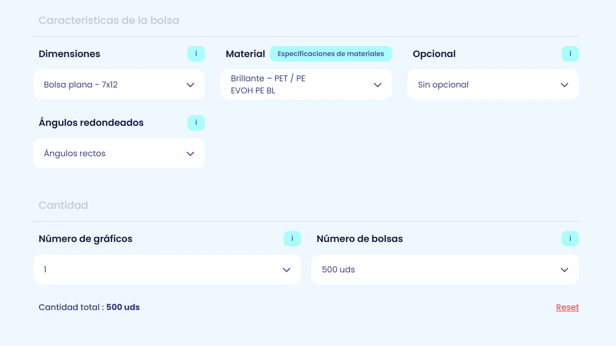The height and width of the screenshot is (346, 616).
Task: Open the Brillante PET / PE material dropdown
Action: tap(306, 85)
